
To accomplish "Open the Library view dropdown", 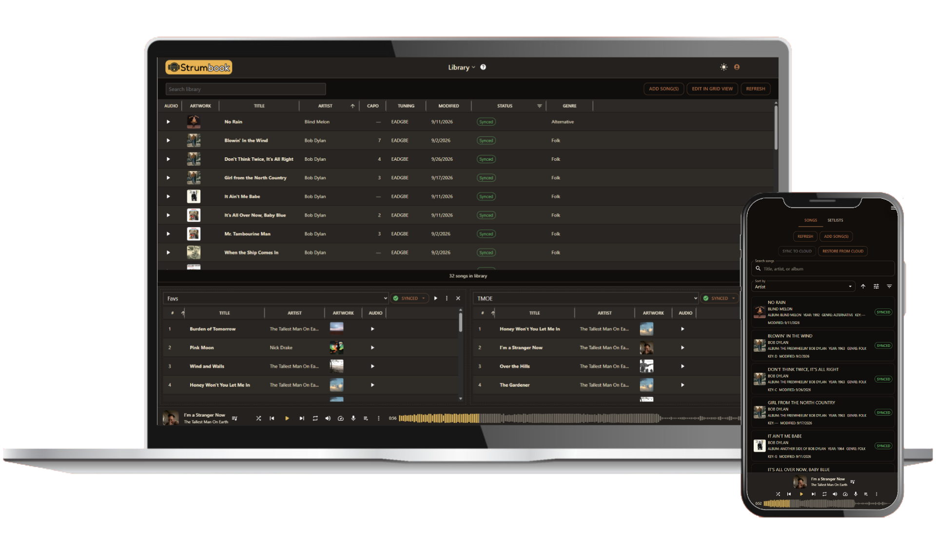I will pyautogui.click(x=461, y=67).
